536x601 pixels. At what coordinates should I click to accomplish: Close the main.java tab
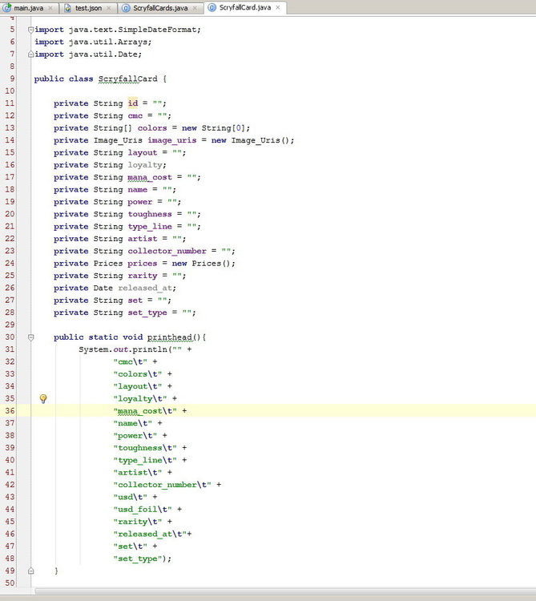pos(50,8)
